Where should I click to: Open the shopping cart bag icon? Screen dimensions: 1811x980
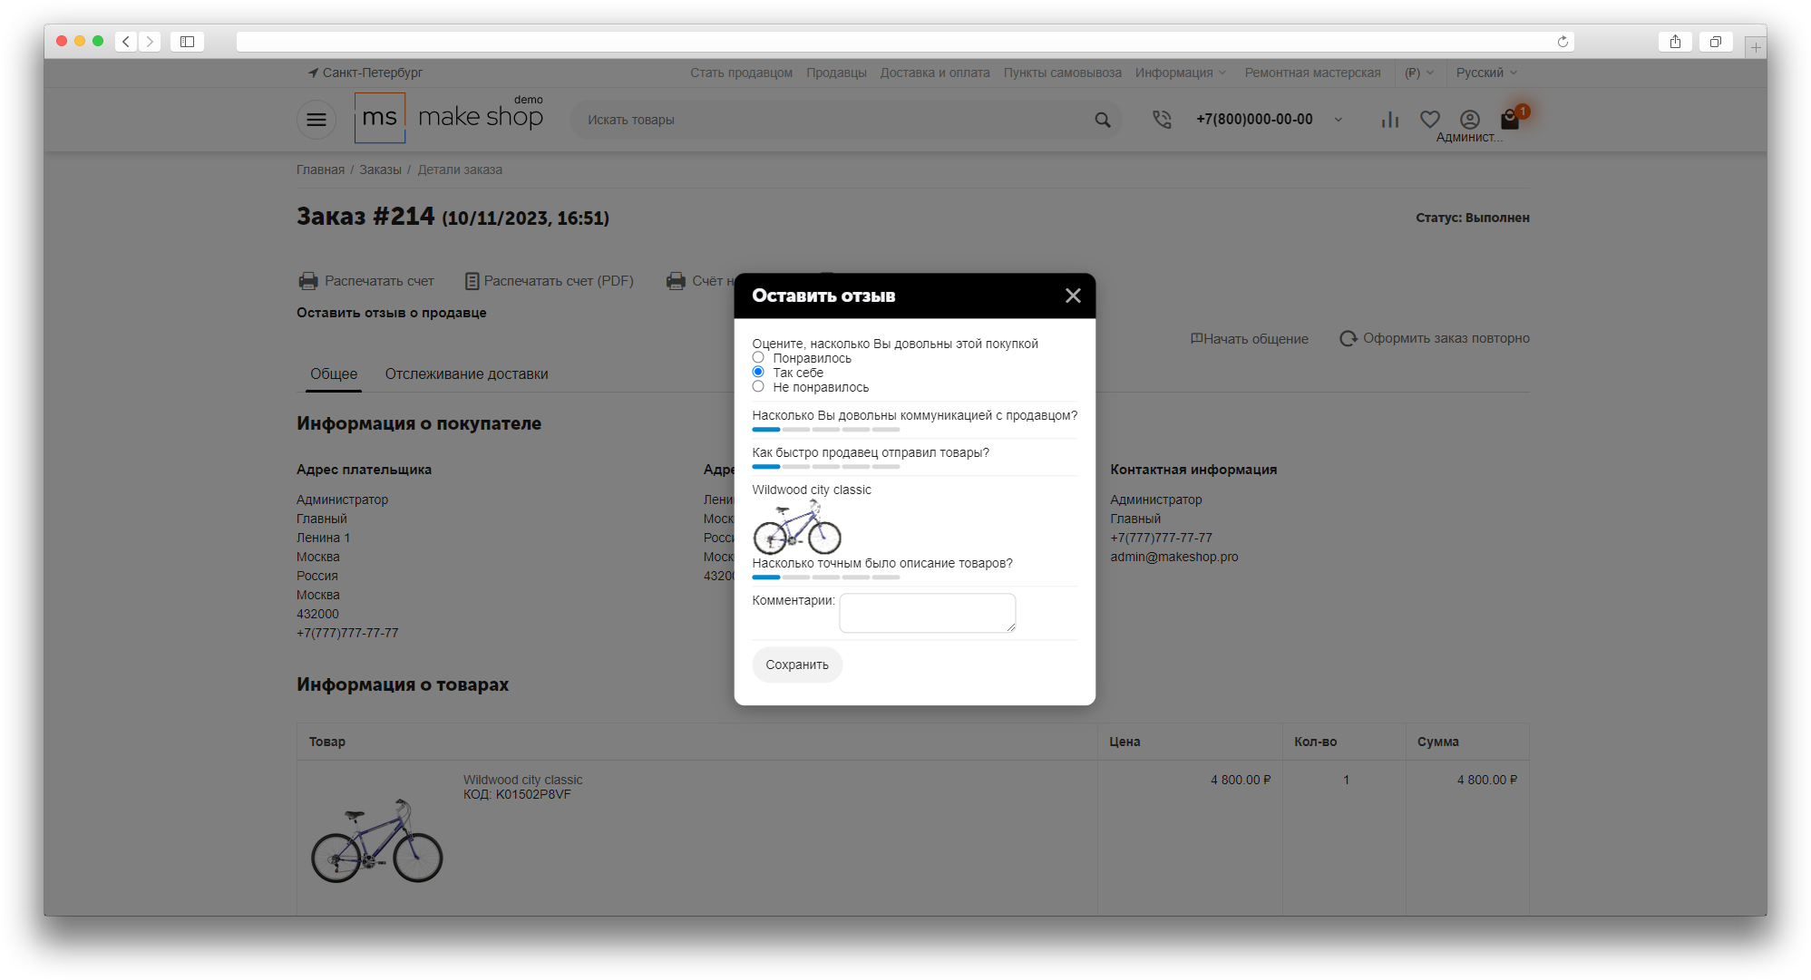1510,120
